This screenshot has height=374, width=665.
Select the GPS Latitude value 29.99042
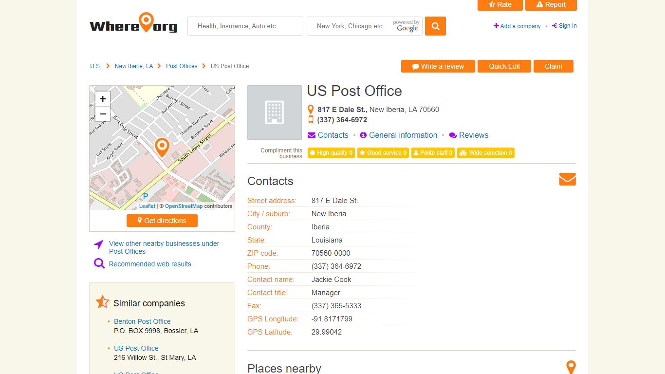tap(327, 332)
